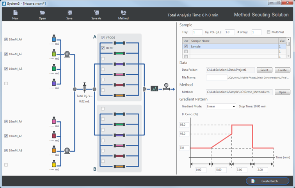
Task: Enable the Multi Vial checkbox
Action: click(x=268, y=32)
